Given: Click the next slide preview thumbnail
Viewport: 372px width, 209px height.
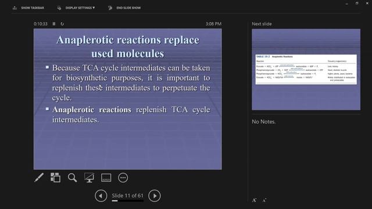Looking at the screenshot, I should [306, 70].
